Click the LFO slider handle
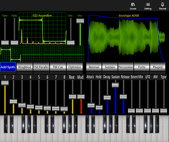 coord(148,111)
